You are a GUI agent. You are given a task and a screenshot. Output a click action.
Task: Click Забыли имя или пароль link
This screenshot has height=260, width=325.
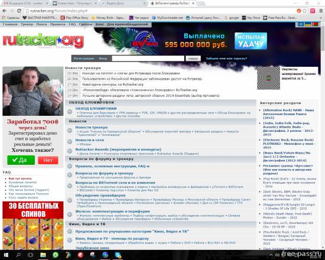point(226,58)
